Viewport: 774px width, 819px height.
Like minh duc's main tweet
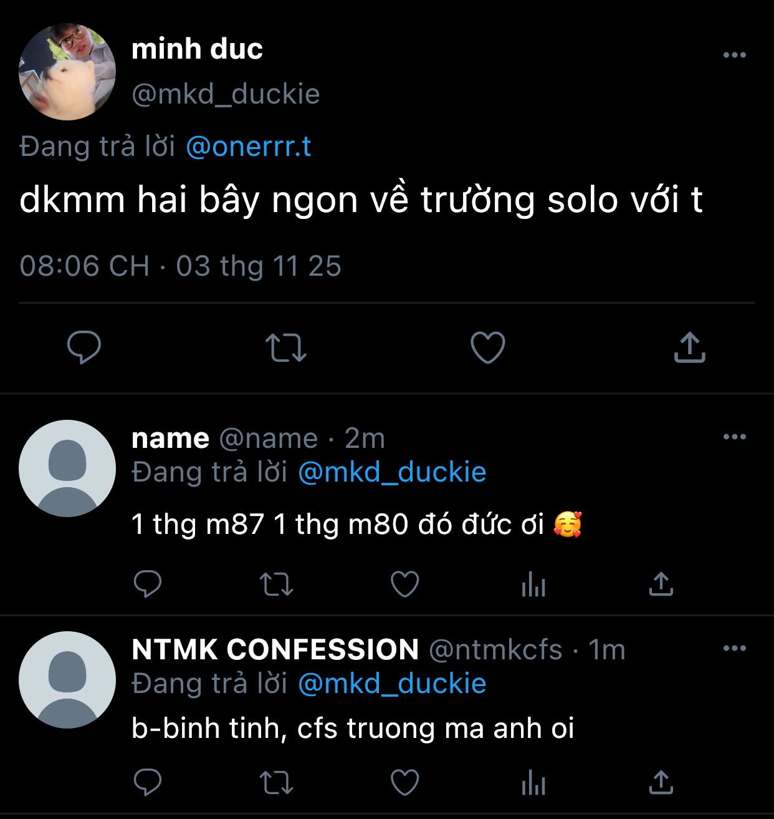(487, 347)
